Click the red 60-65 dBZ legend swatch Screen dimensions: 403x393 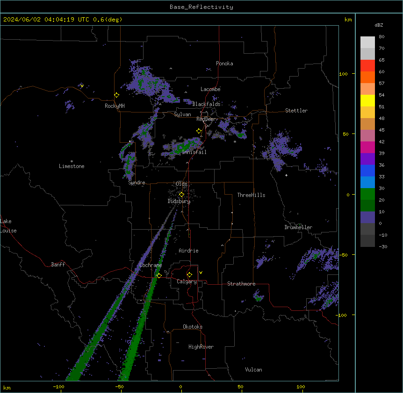pyautogui.click(x=367, y=66)
